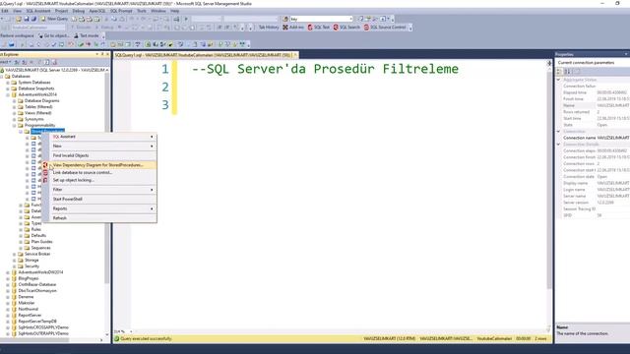Open the View menu

18,11
